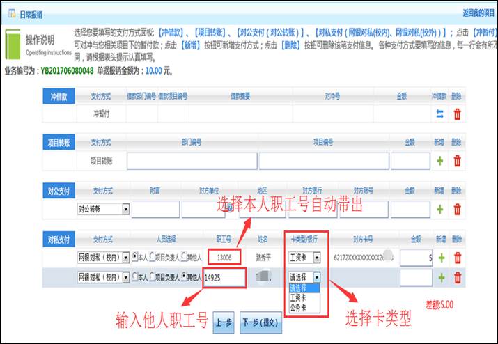Image resolution: width=498 pixels, height=344 pixels.
Task: Click the 冲借款 swap arrows icon
Action: pos(439,114)
